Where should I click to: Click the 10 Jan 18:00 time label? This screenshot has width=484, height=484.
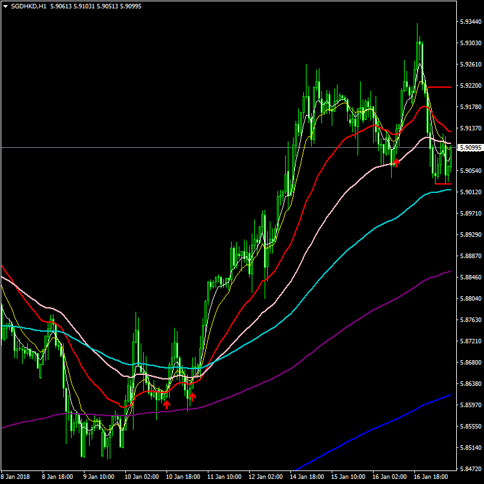point(183,477)
